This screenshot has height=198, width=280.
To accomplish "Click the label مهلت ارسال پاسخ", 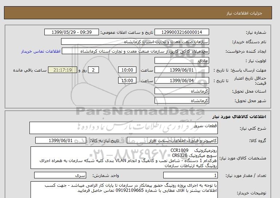I will click(248, 70).
